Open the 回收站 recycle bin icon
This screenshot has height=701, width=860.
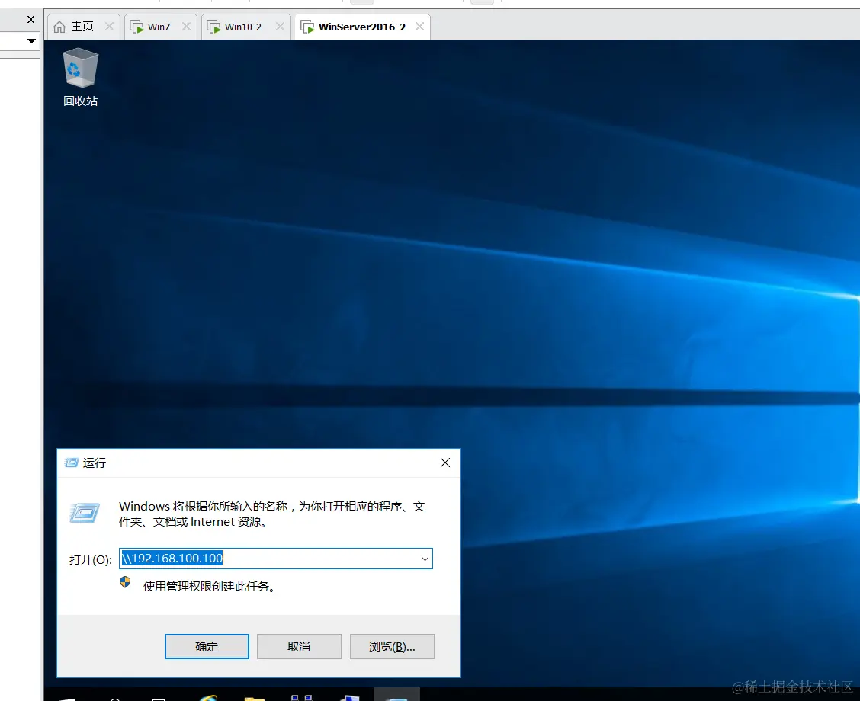tap(81, 77)
